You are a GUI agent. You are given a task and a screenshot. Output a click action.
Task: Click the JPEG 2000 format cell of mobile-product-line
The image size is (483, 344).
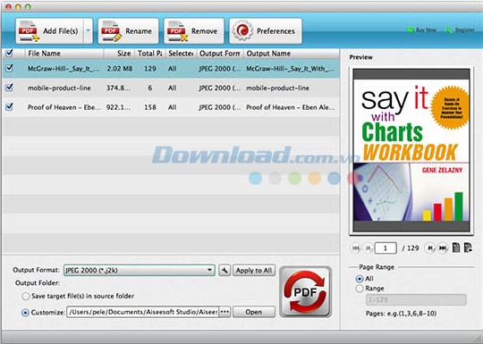coord(220,88)
